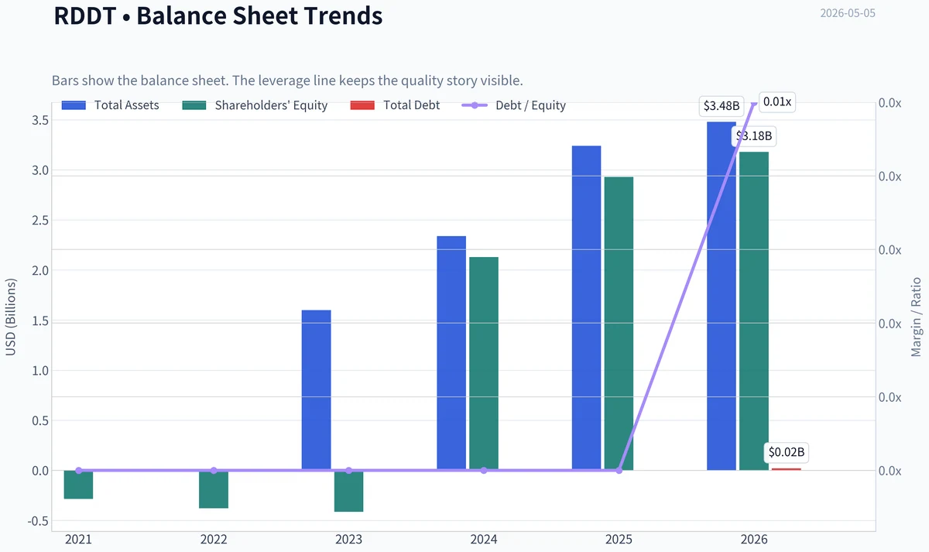Image resolution: width=929 pixels, height=552 pixels.
Task: Click the 2022 Debt / Equity line marker
Action: click(214, 471)
